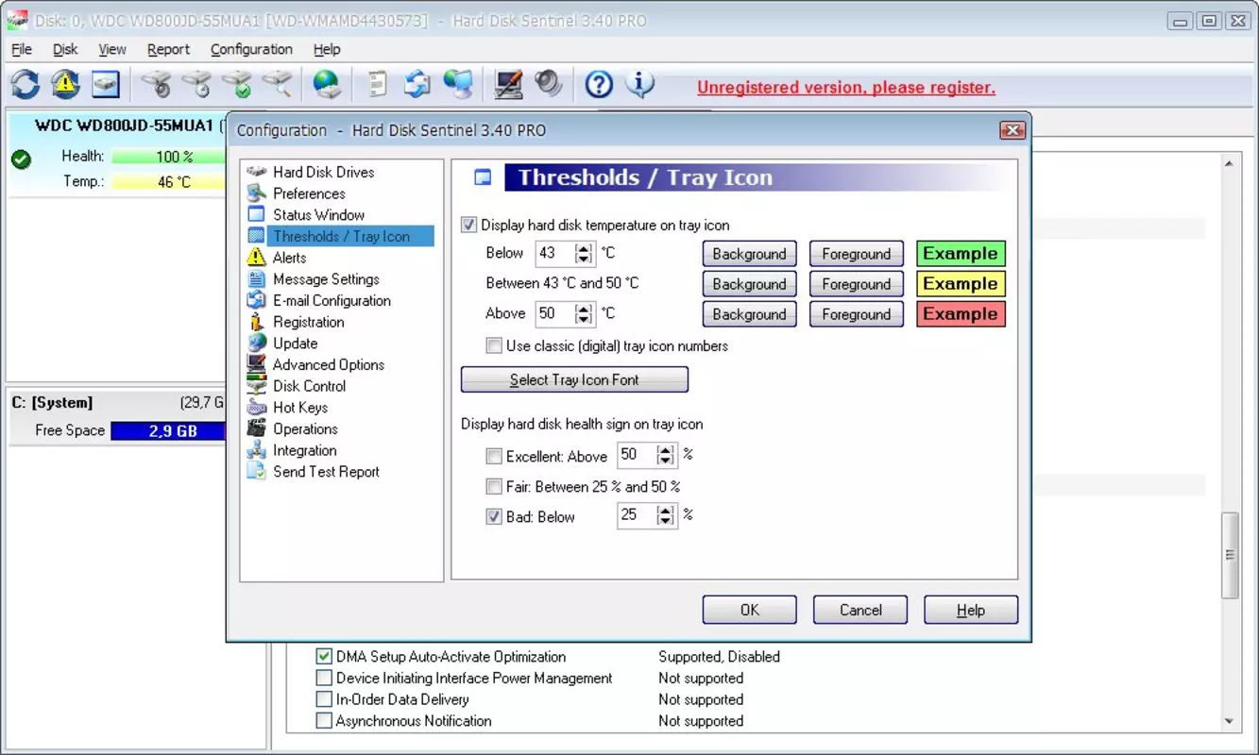The image size is (1259, 755).
Task: Select Thresholds / Tray Icon tree item
Action: tap(340, 236)
